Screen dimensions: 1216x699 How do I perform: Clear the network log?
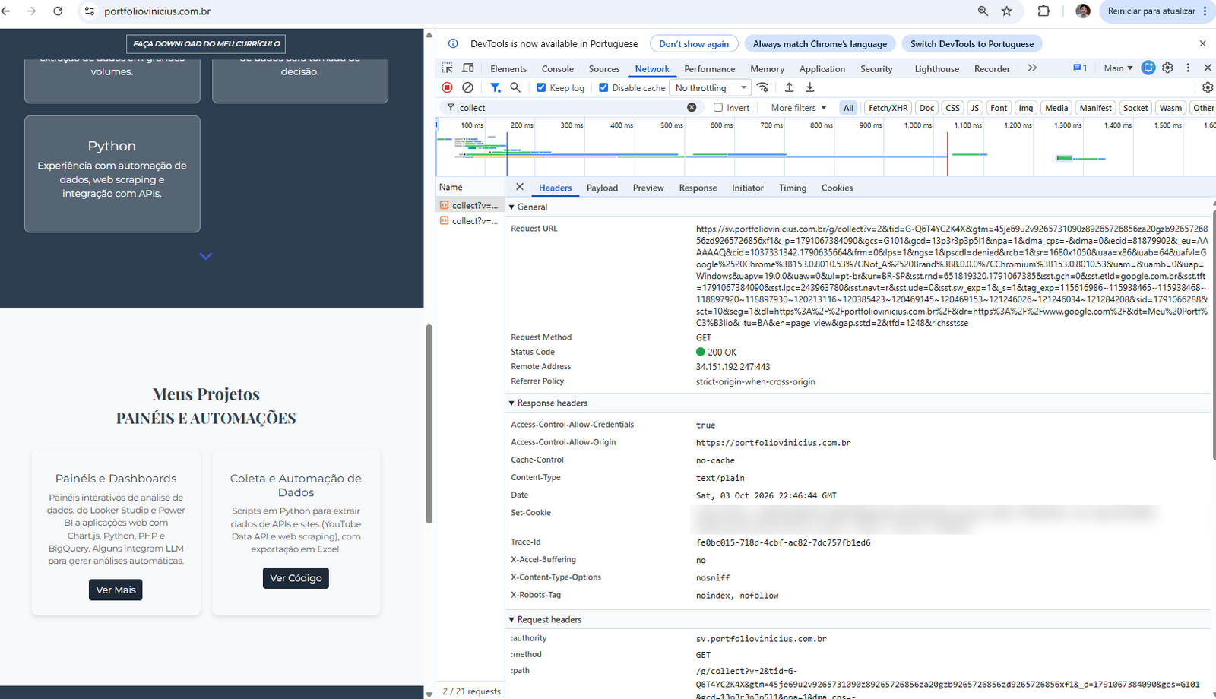point(468,87)
